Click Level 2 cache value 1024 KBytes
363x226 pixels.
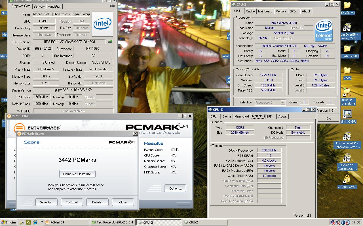320,85
